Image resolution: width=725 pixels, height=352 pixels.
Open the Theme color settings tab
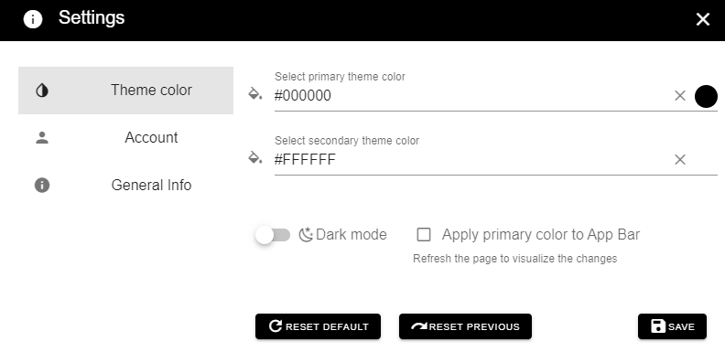(x=125, y=91)
